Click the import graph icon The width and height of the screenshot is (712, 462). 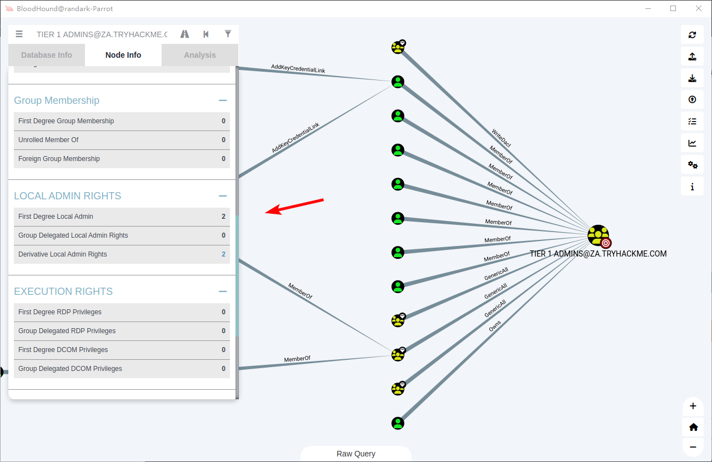tap(692, 78)
